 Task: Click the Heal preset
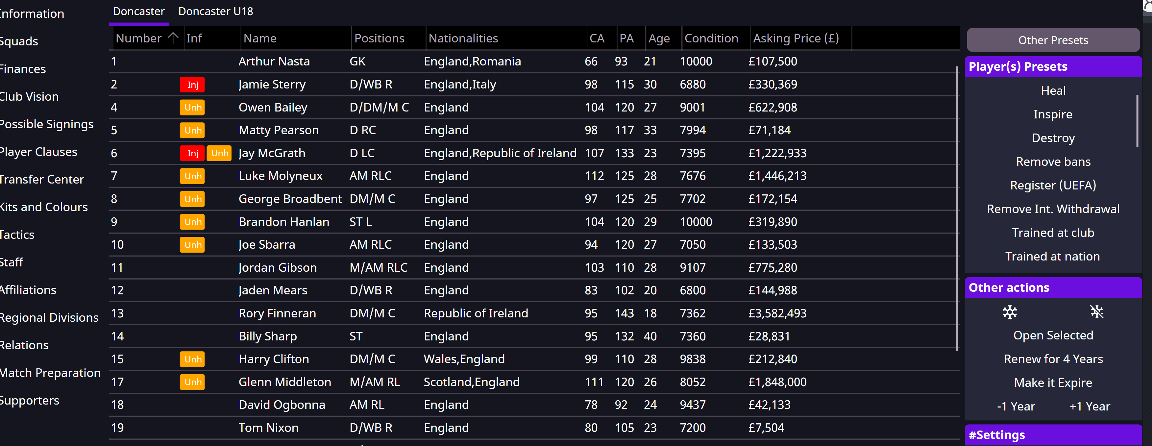coord(1053,90)
